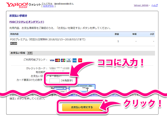
Task: Click the quantity value 1
Action: tap(118, 41)
